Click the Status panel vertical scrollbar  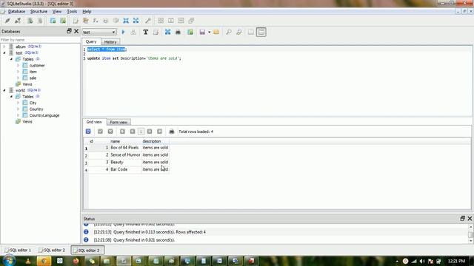pyautogui.click(x=470, y=234)
